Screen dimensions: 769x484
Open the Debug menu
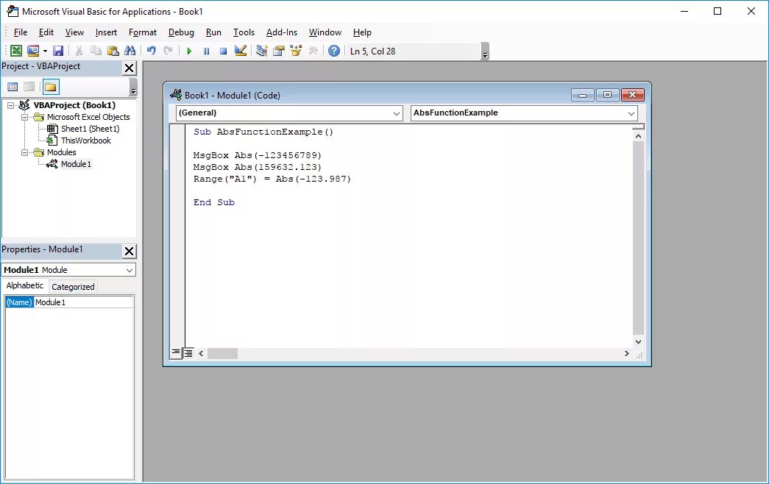pyautogui.click(x=181, y=32)
